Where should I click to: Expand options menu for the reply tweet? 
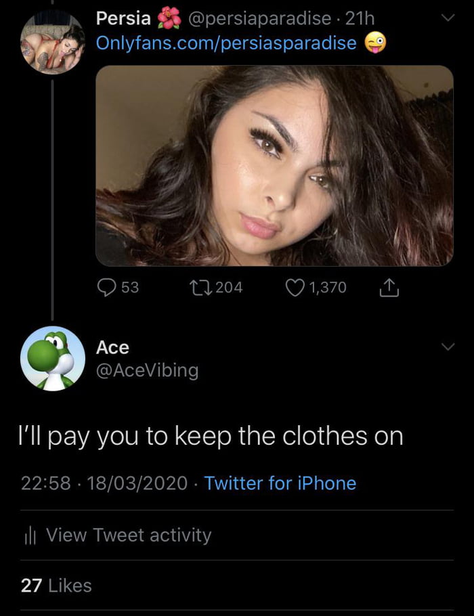click(x=447, y=345)
